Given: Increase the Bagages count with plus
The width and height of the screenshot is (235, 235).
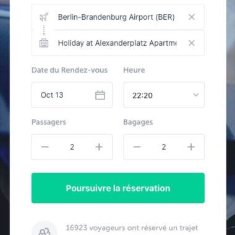Looking at the screenshot, I should (191, 147).
